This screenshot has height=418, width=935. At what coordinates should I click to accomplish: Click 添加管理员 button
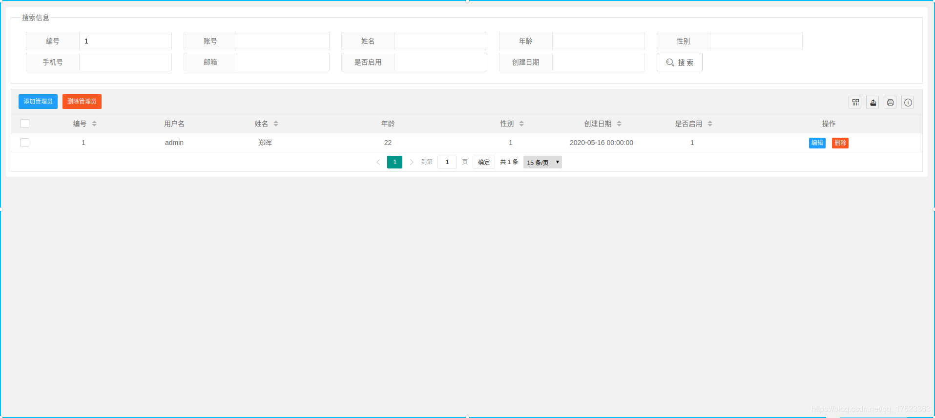[38, 102]
